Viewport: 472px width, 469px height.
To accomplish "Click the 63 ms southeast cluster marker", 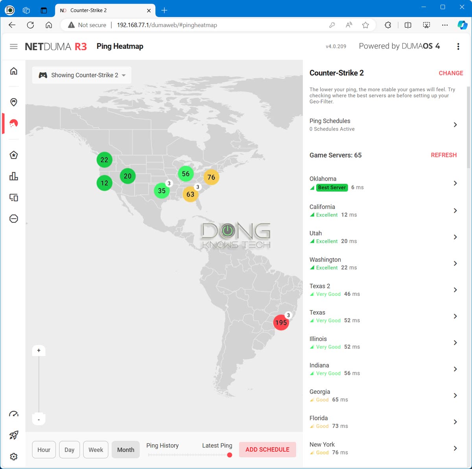I will click(190, 194).
